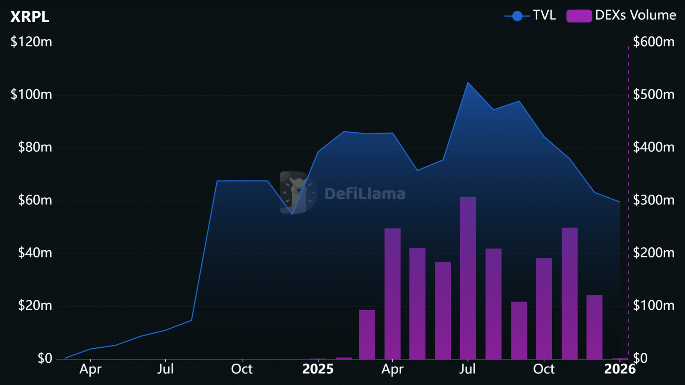Click the TVL line dip before 2025
Image resolution: width=685 pixels, height=385 pixels.
(x=292, y=214)
